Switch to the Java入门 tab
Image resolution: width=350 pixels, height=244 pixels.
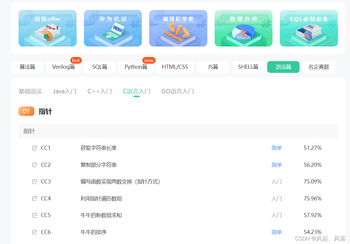(x=65, y=91)
